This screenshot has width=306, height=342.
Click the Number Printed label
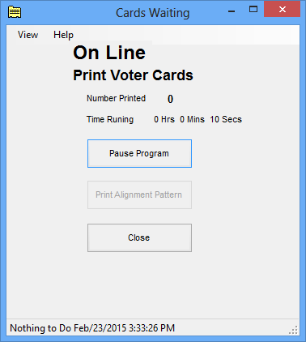point(116,98)
